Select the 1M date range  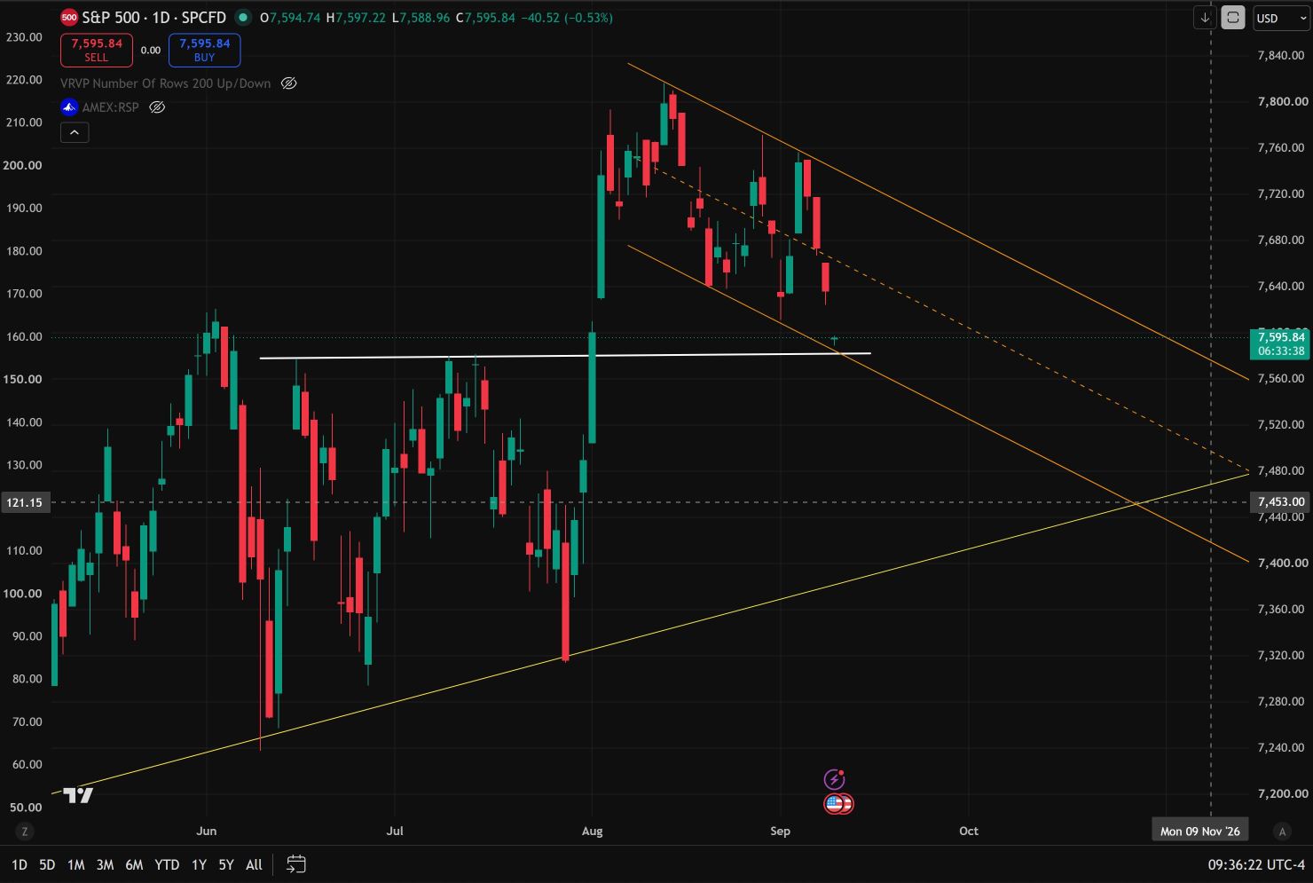(x=75, y=864)
